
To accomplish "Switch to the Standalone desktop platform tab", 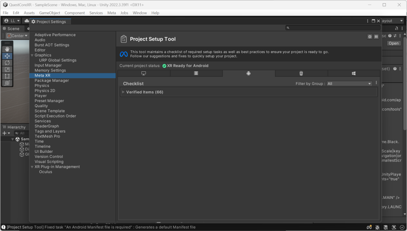I will click(x=144, y=73).
